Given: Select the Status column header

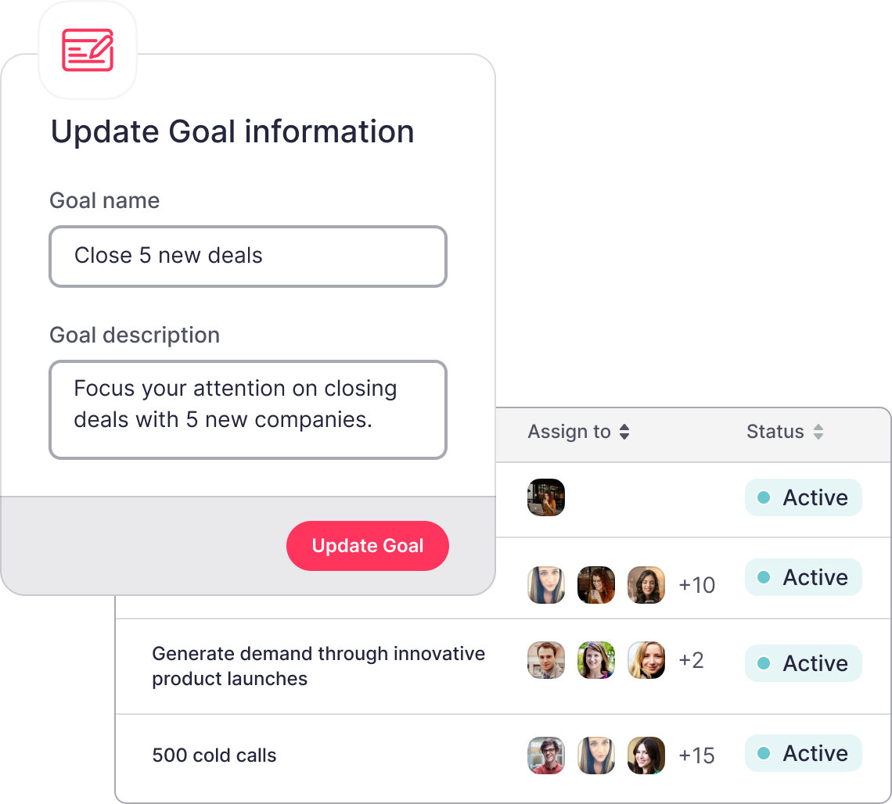Looking at the screenshot, I should click(775, 432).
